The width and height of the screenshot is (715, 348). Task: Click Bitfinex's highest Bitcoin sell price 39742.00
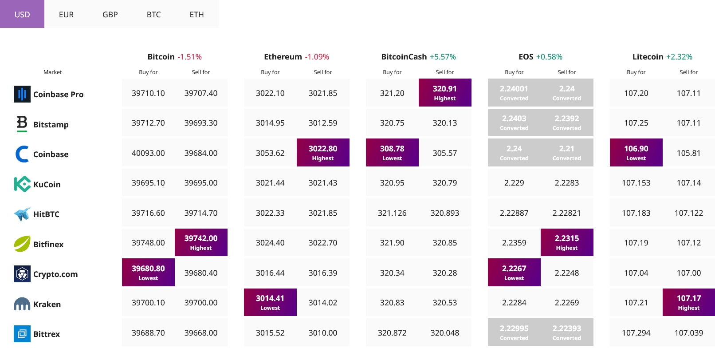[201, 242]
